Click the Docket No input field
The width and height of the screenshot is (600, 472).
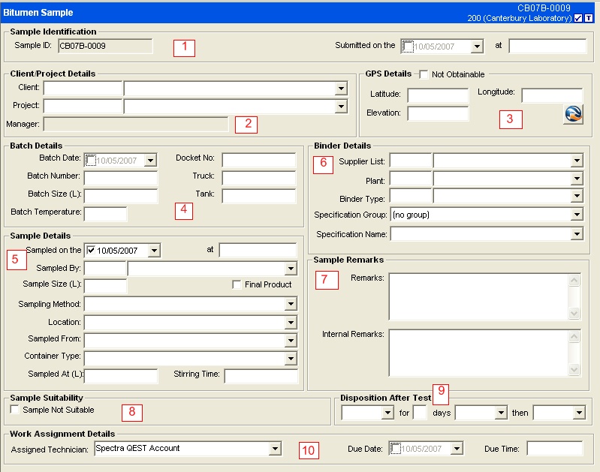click(258, 159)
